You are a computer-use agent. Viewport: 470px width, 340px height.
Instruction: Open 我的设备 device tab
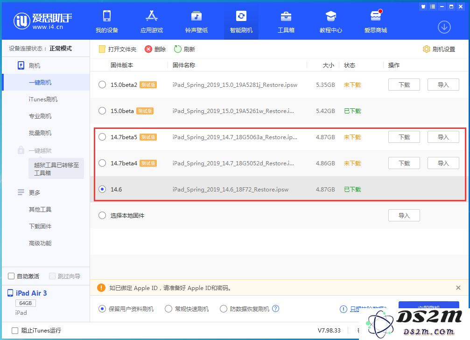(x=107, y=21)
